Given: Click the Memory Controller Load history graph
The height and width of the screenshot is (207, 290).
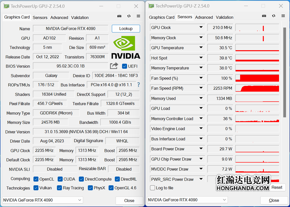Looking at the screenshot, I should click(x=257, y=118).
